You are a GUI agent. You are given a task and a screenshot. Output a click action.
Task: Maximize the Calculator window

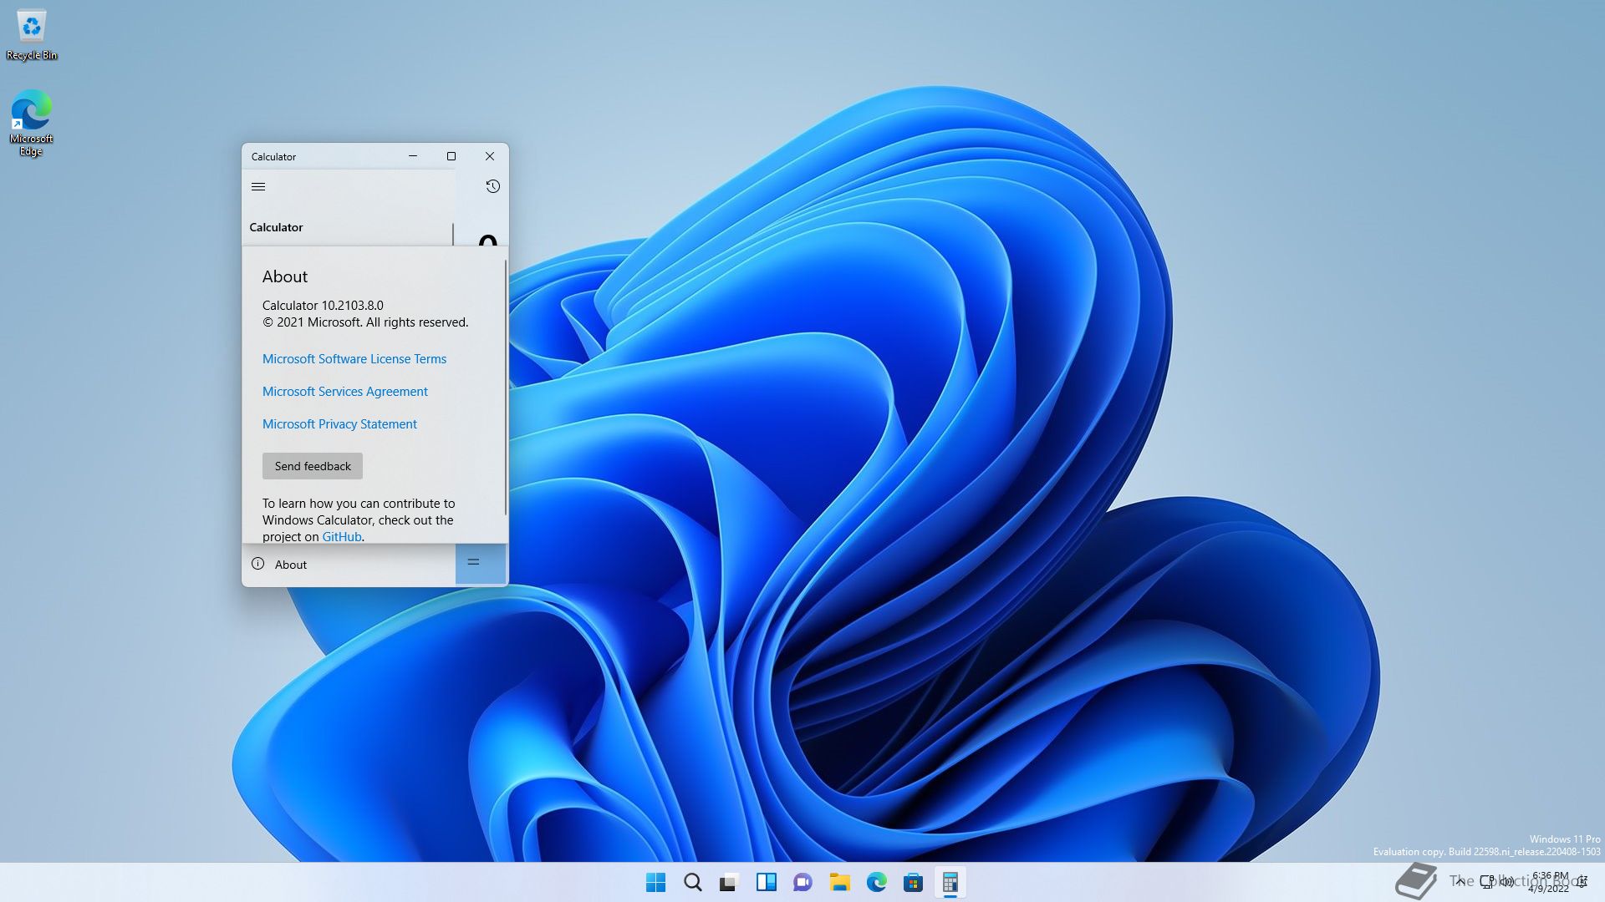point(451,156)
